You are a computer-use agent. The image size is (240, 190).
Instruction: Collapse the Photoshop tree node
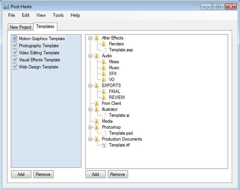(90, 127)
